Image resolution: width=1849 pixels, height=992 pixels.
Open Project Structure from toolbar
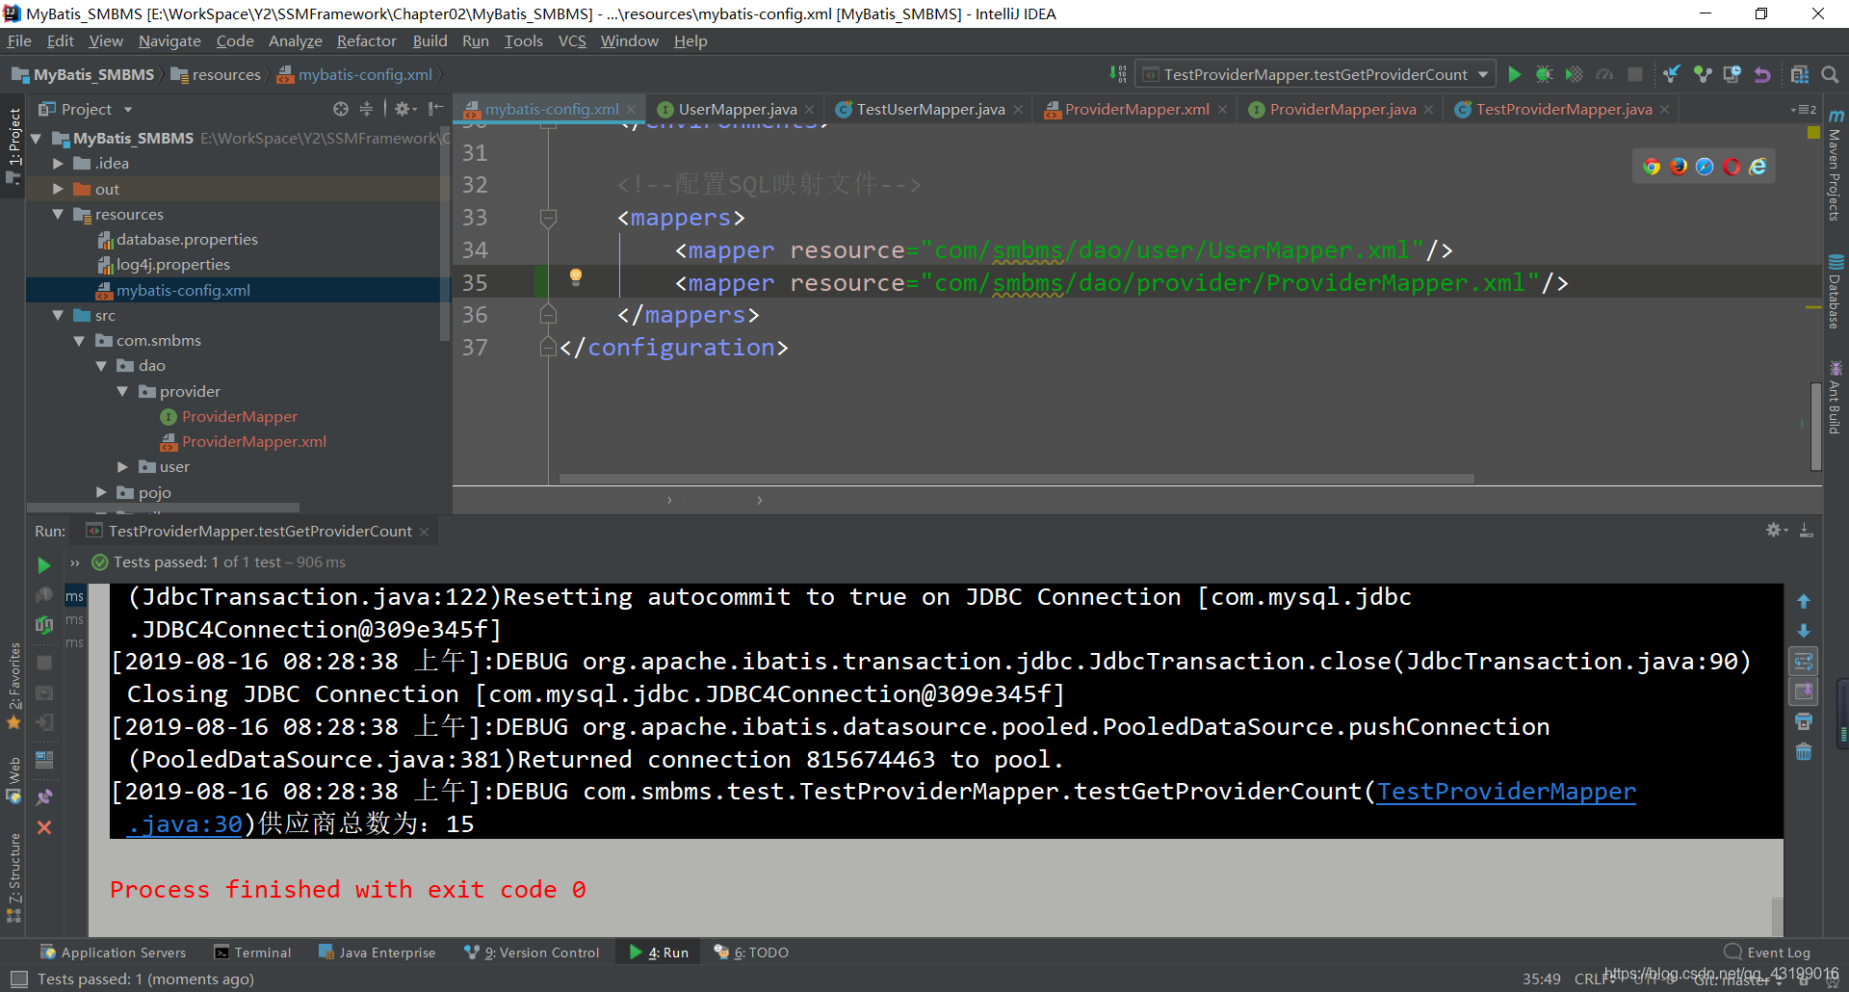(1800, 74)
